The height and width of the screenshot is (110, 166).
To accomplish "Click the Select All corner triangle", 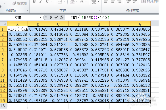I will click(x=4, y=24).
